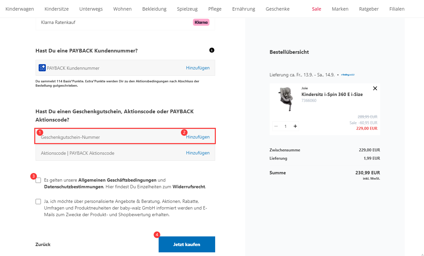Open the Widerrufsrecht link
Screen dimensions: 424x256
pos(189,187)
